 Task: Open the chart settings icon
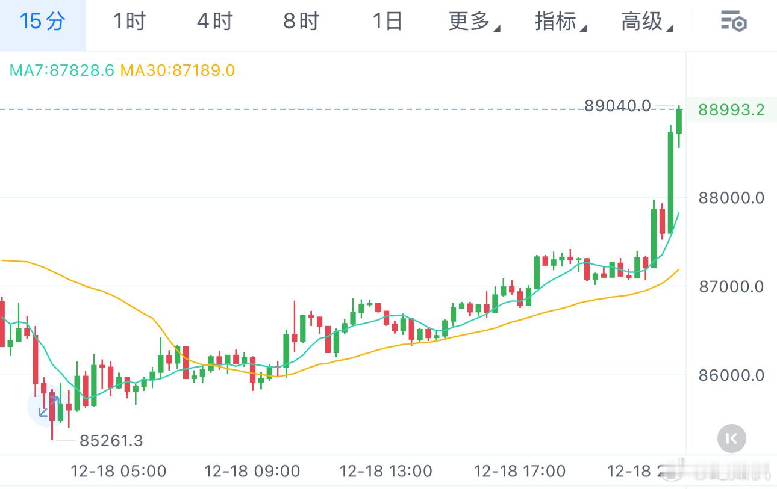(x=734, y=22)
